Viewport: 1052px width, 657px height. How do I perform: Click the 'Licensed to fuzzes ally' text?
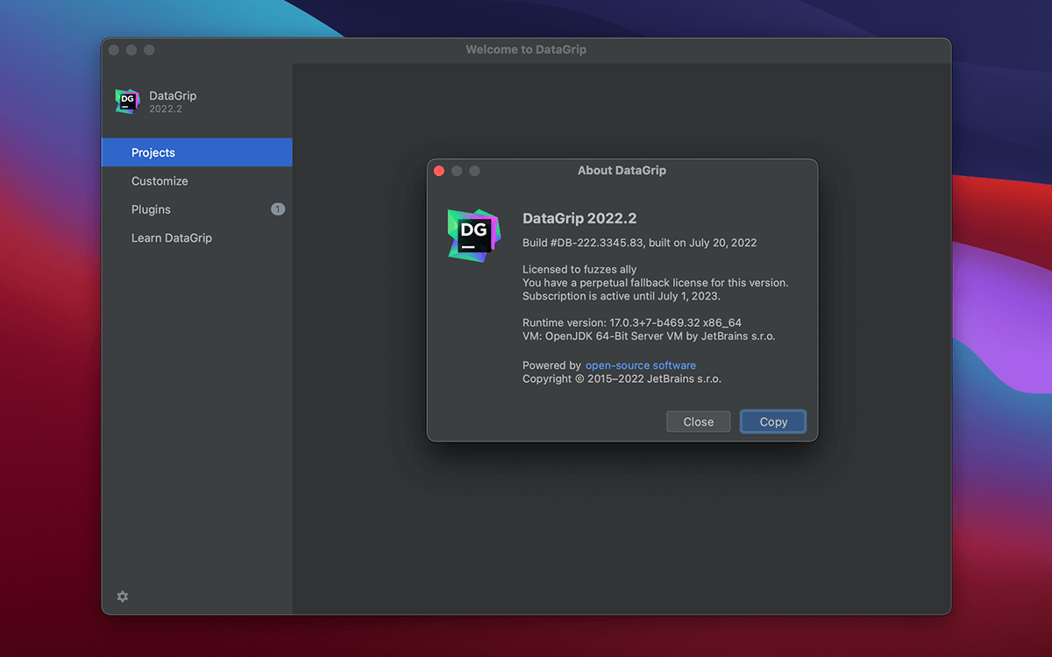click(579, 269)
